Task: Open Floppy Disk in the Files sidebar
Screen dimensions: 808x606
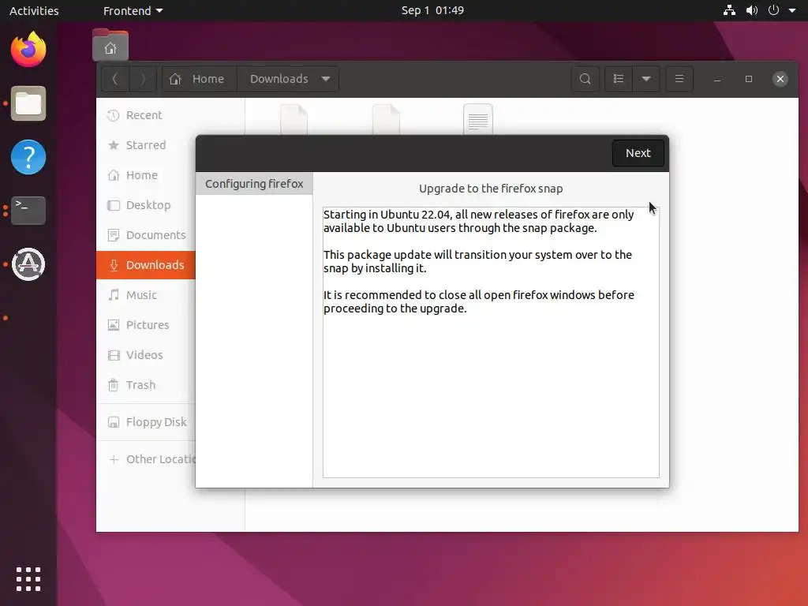Action: pyautogui.click(x=145, y=422)
